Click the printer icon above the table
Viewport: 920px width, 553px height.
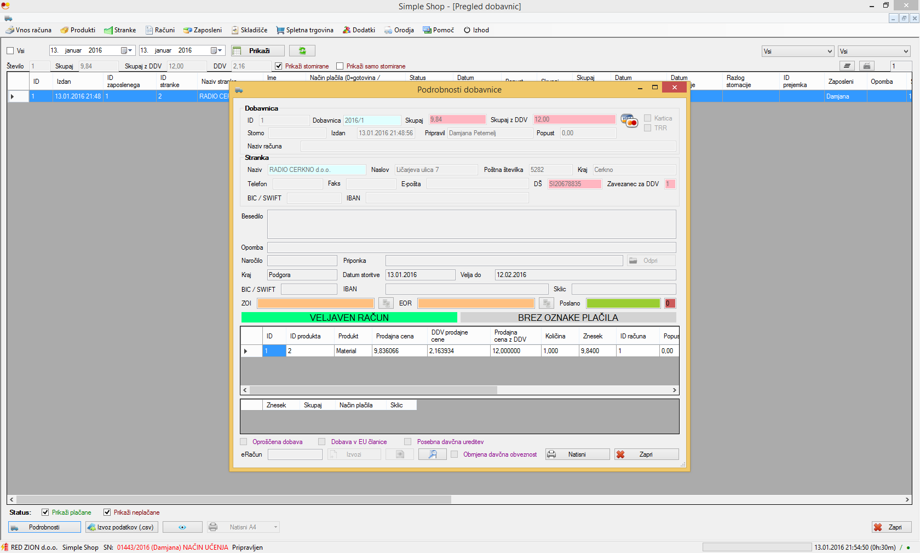866,66
